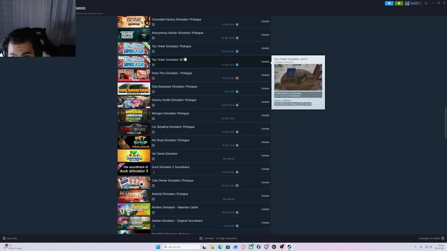
Task: Open Windows Start menu
Action: (x=158, y=247)
